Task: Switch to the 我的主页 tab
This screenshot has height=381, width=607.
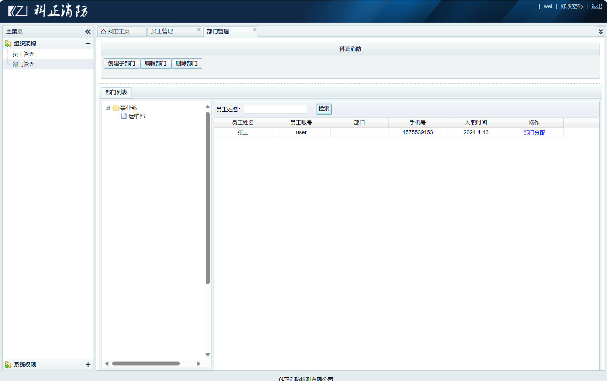Action: [119, 31]
